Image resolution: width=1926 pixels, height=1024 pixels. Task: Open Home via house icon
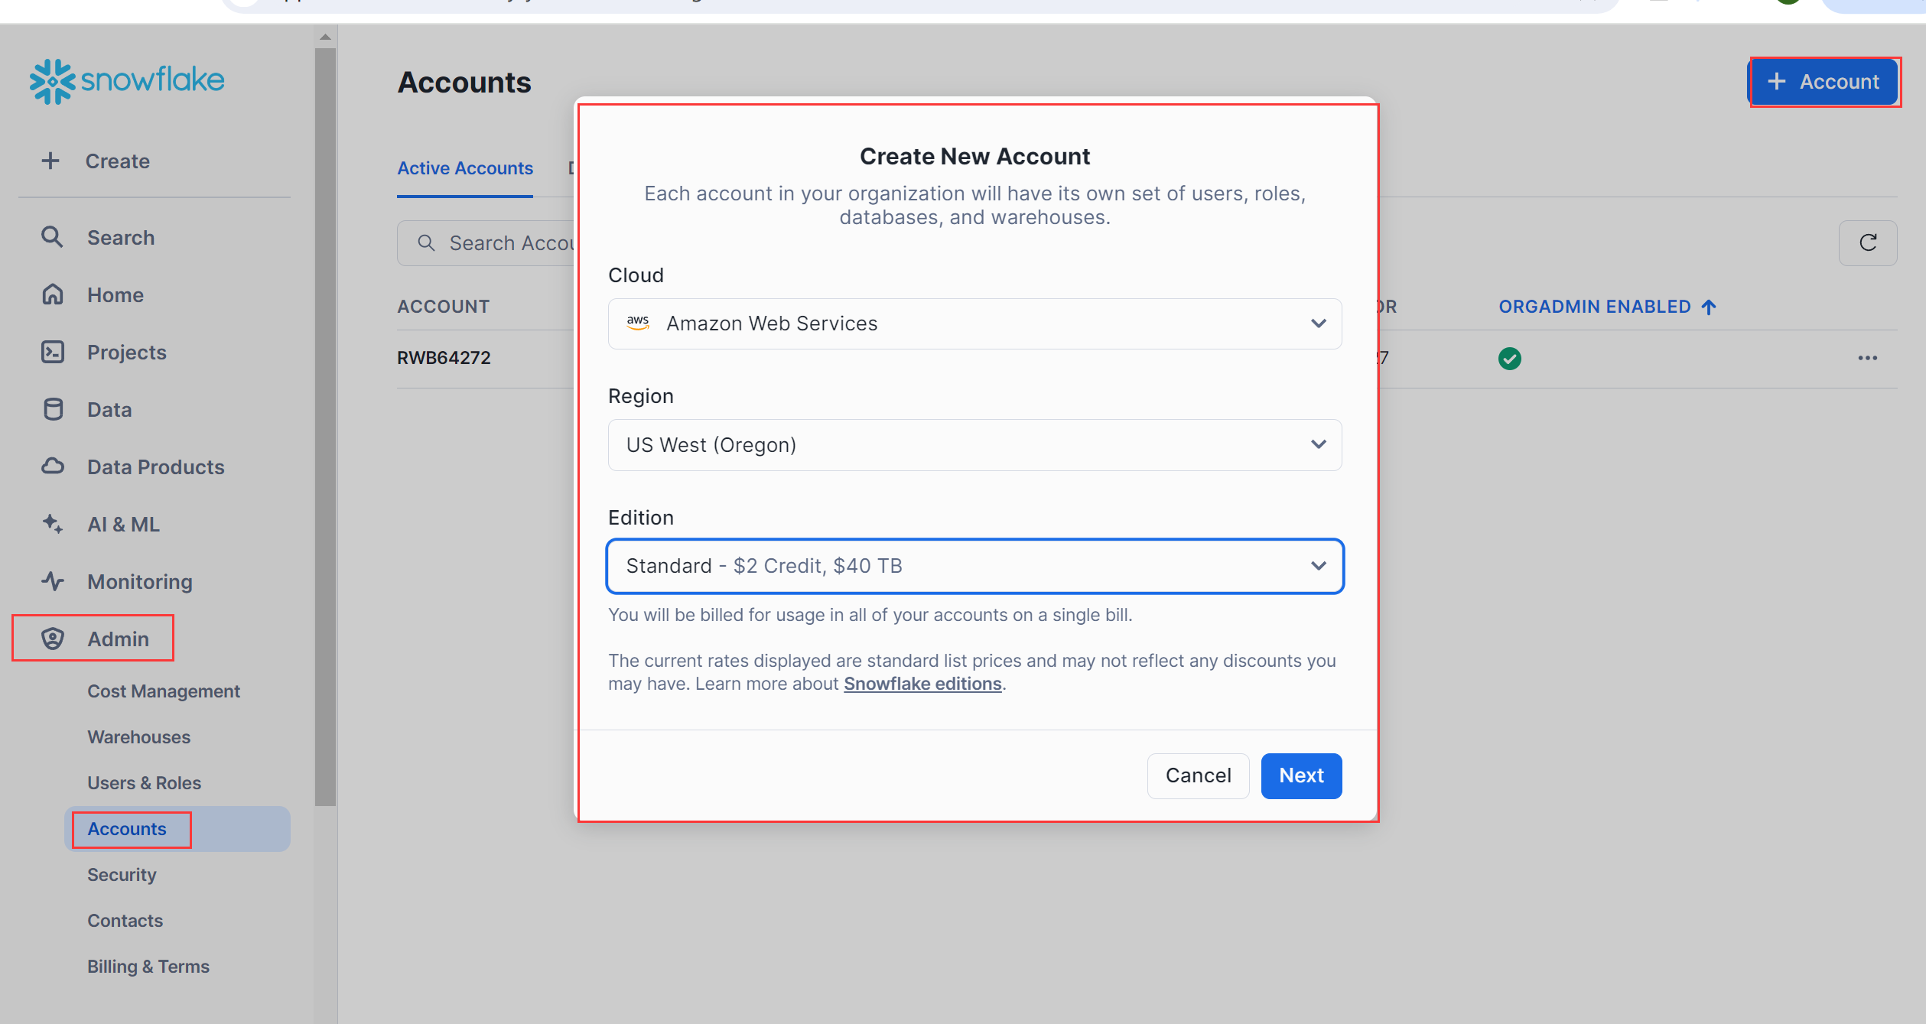(52, 294)
